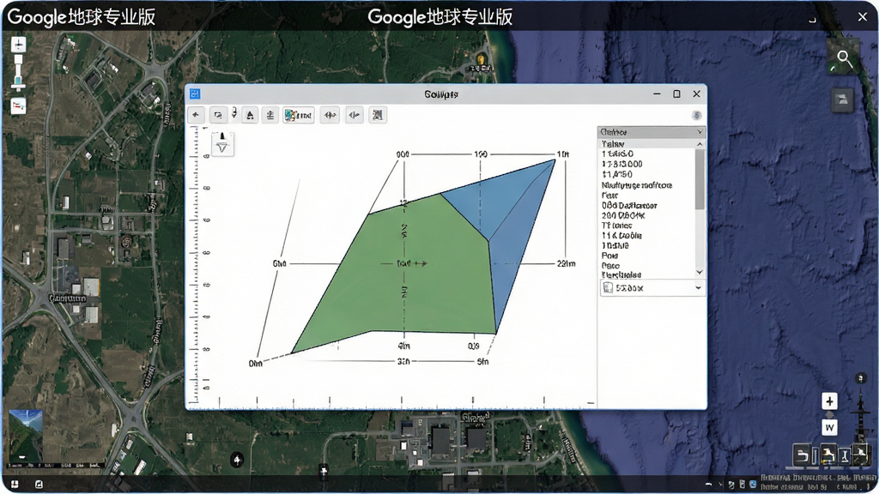
Task: Open the map layers icon below search
Action: click(842, 100)
